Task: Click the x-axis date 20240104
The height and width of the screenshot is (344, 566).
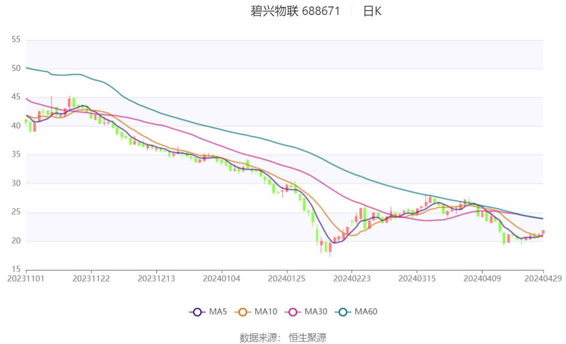Action: coord(222,279)
